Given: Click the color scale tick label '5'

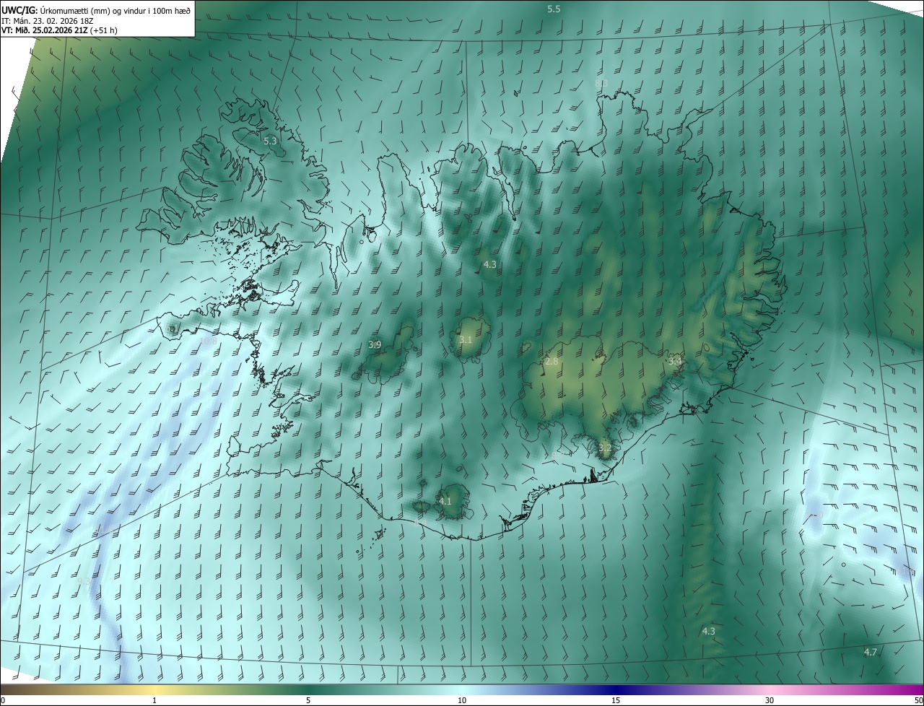Looking at the screenshot, I should point(308,700).
